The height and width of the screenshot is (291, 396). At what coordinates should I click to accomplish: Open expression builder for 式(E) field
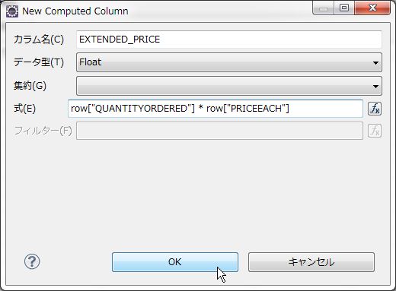click(375, 109)
